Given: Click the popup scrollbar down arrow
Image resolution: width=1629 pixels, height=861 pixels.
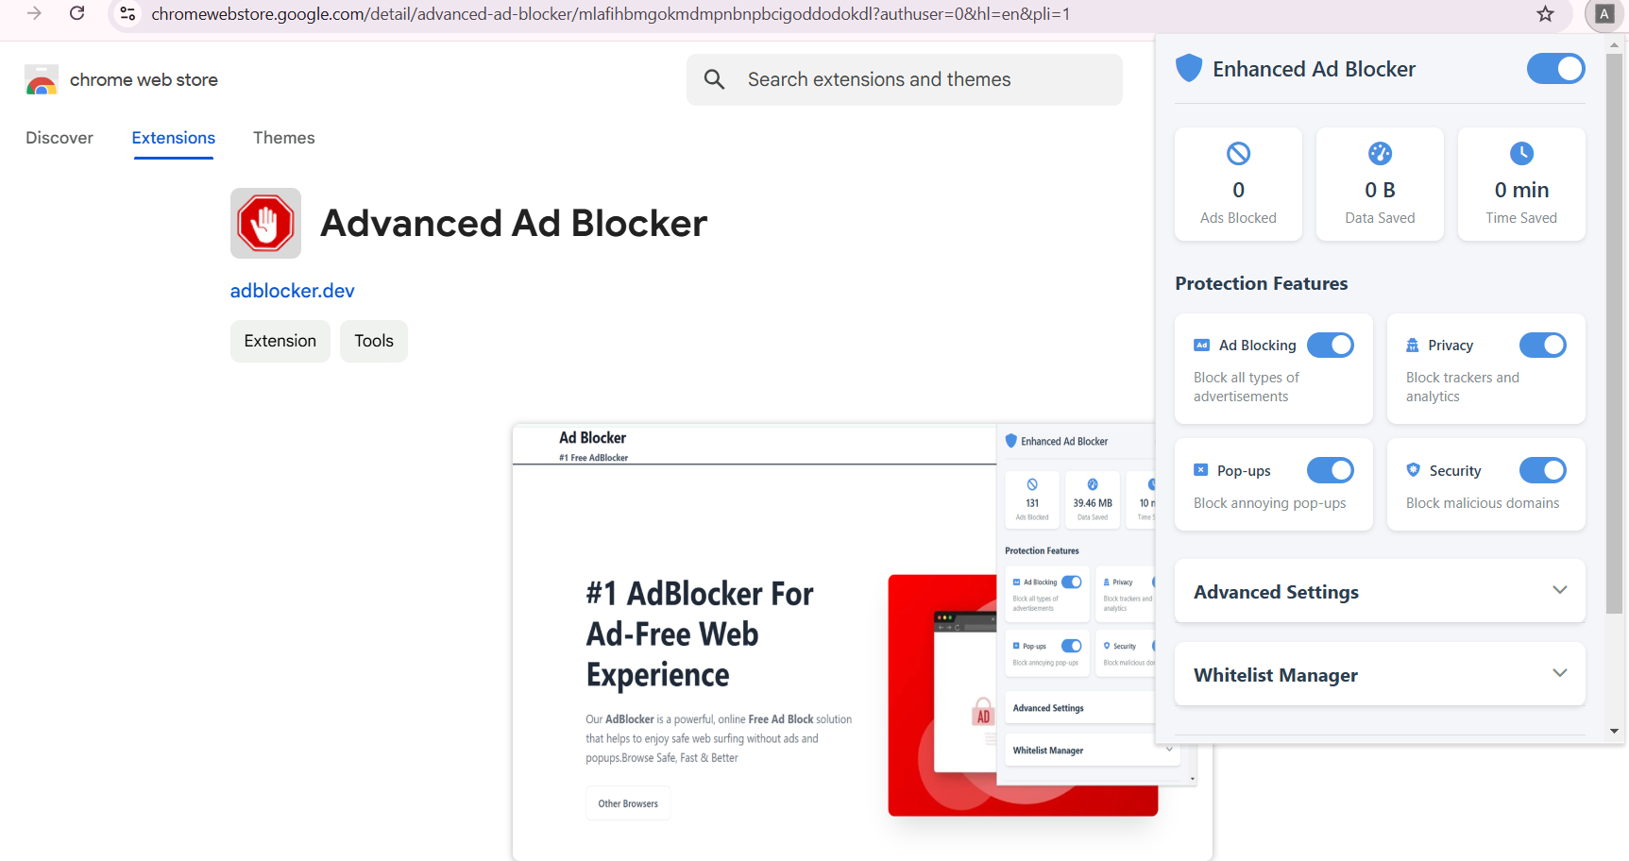Looking at the screenshot, I should point(1614,732).
